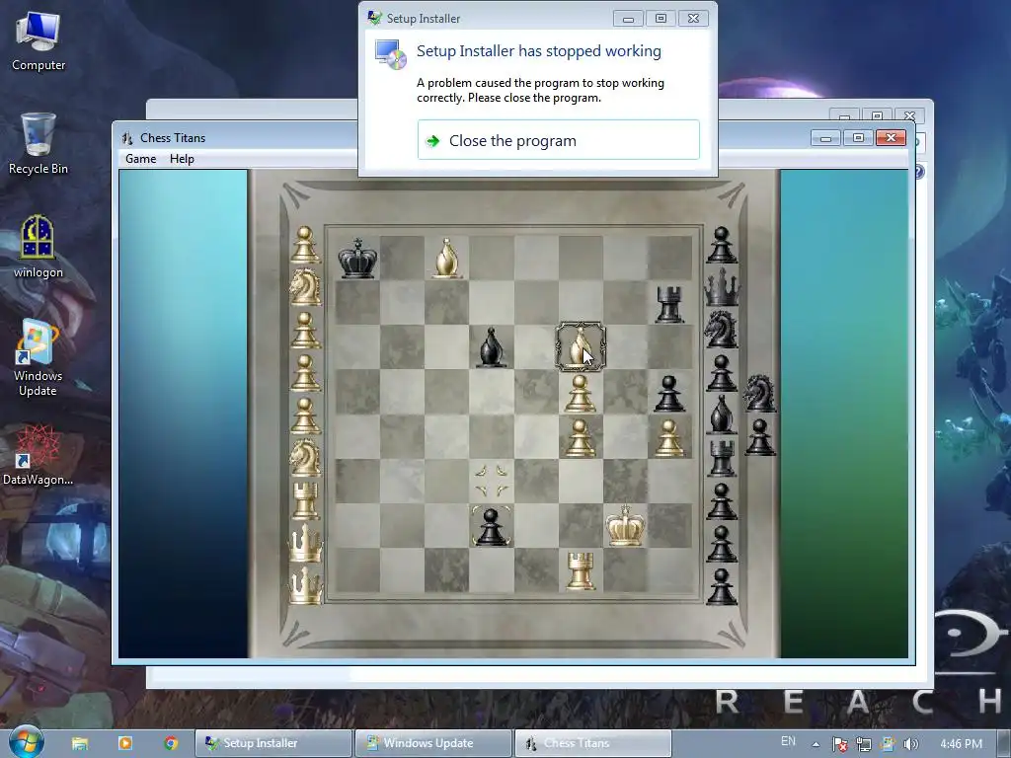Click the 4:46 PM clock
The width and height of the screenshot is (1011, 758).
point(961,744)
